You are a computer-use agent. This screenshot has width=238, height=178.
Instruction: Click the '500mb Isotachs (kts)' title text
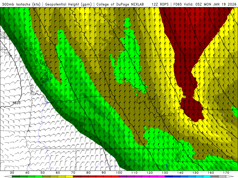pyautogui.click(x=21, y=4)
